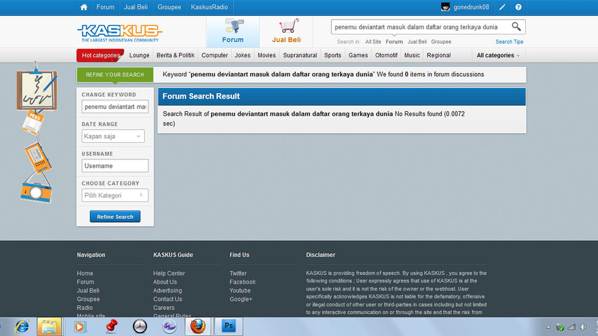Screen dimensions: 598x336
Task: Open the Supranatural category
Action: click(300, 55)
